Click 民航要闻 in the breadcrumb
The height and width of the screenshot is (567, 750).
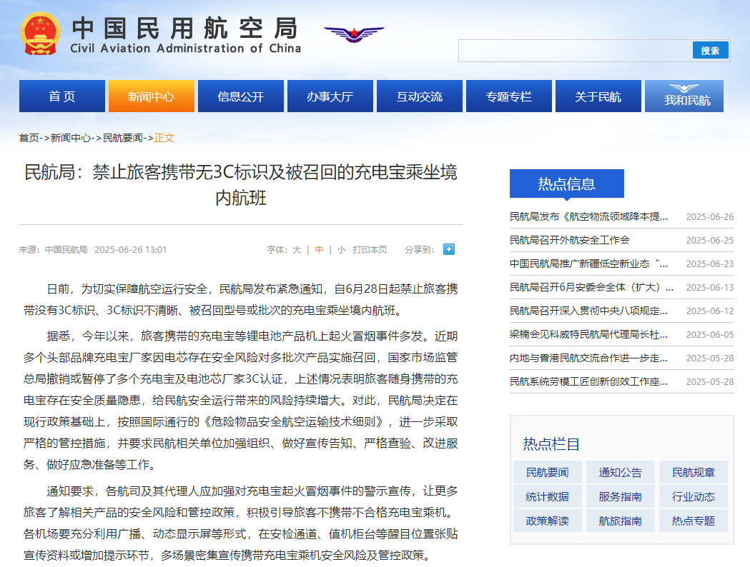click(x=124, y=138)
